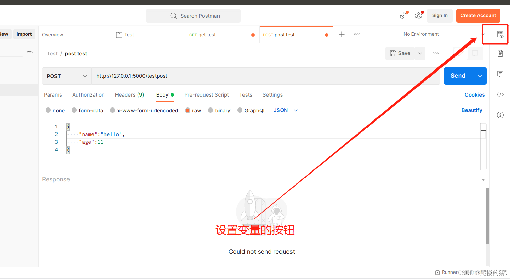The width and height of the screenshot is (510, 279).
Task: Open the tab bar more options dots
Action: pyautogui.click(x=357, y=34)
